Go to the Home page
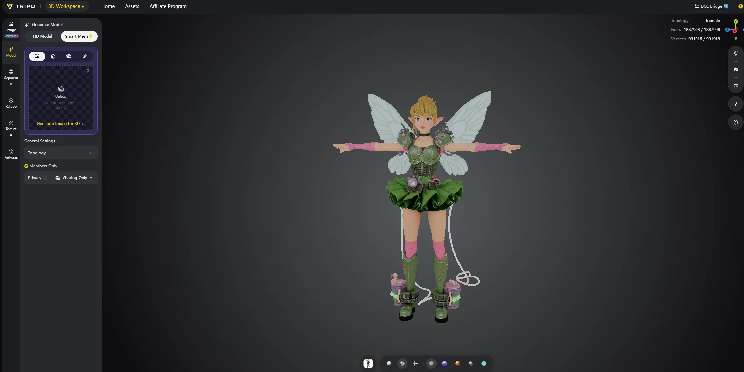Image resolution: width=744 pixels, height=372 pixels. coord(108,6)
